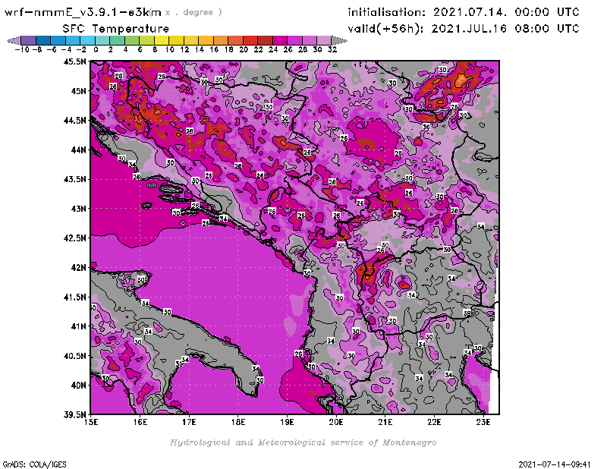Click the 45N latitude label
This screenshot has height=469, width=607.
pos(78,91)
